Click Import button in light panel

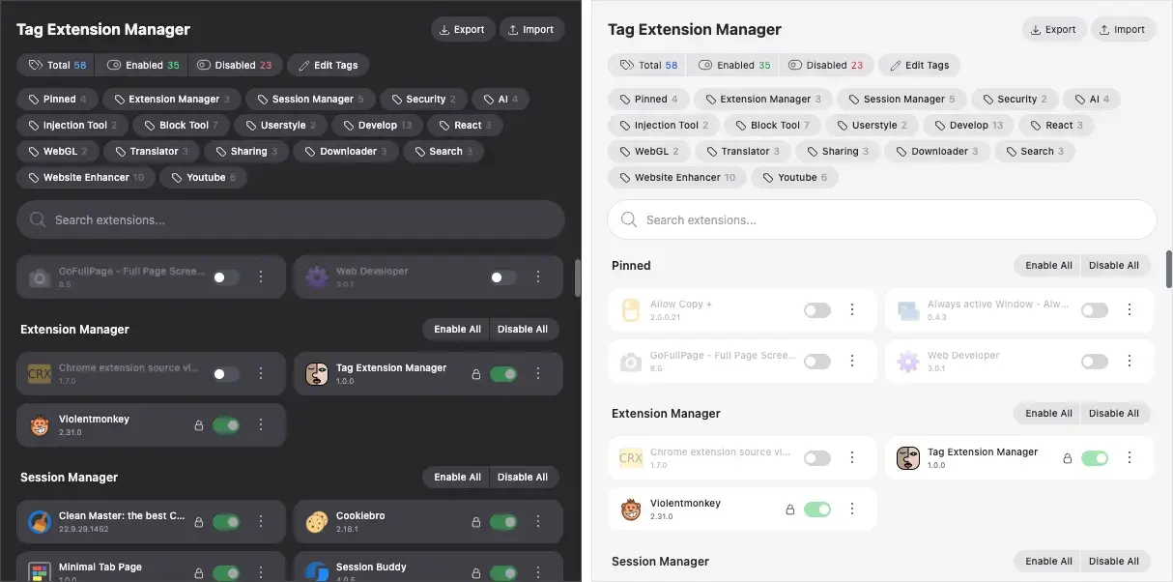(x=1124, y=29)
